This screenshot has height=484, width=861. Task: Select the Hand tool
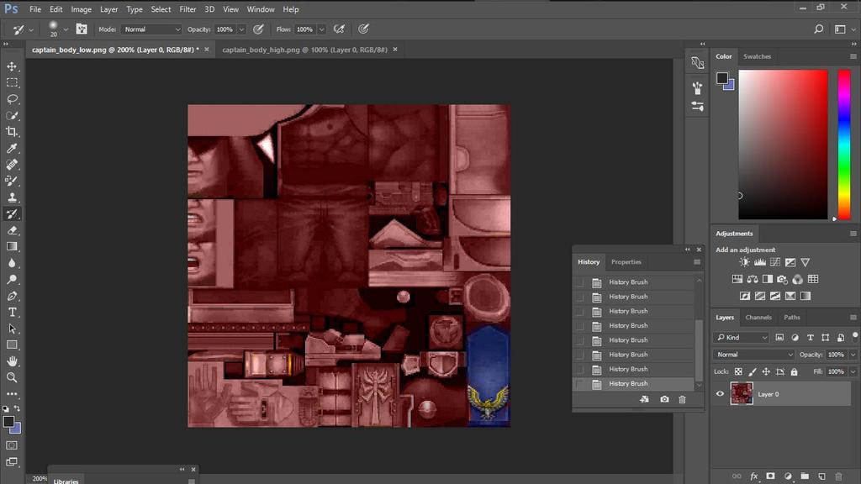pyautogui.click(x=12, y=361)
